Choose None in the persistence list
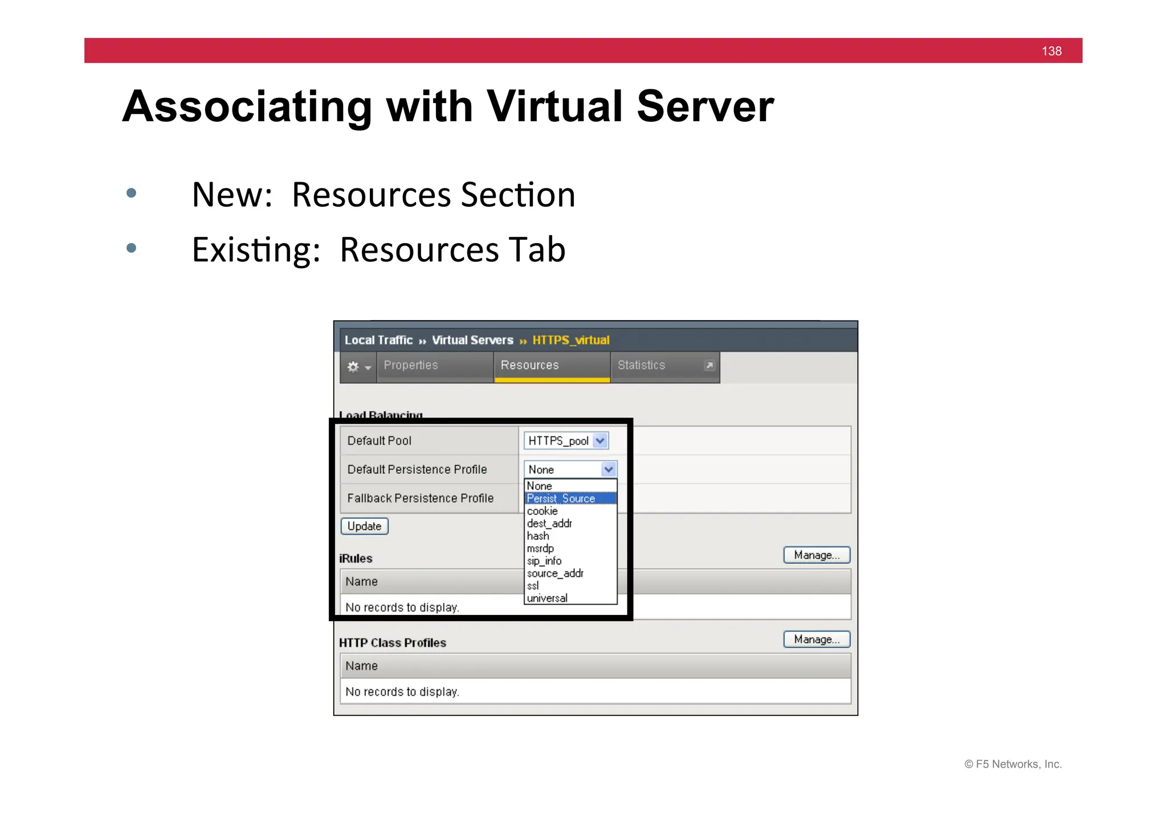 click(x=570, y=486)
